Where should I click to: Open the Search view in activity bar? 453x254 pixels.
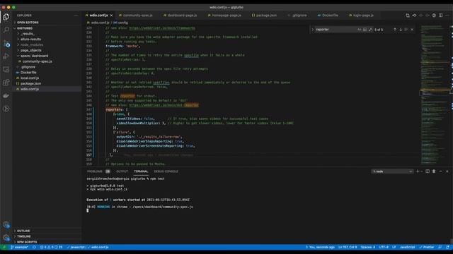(x=6, y=30)
